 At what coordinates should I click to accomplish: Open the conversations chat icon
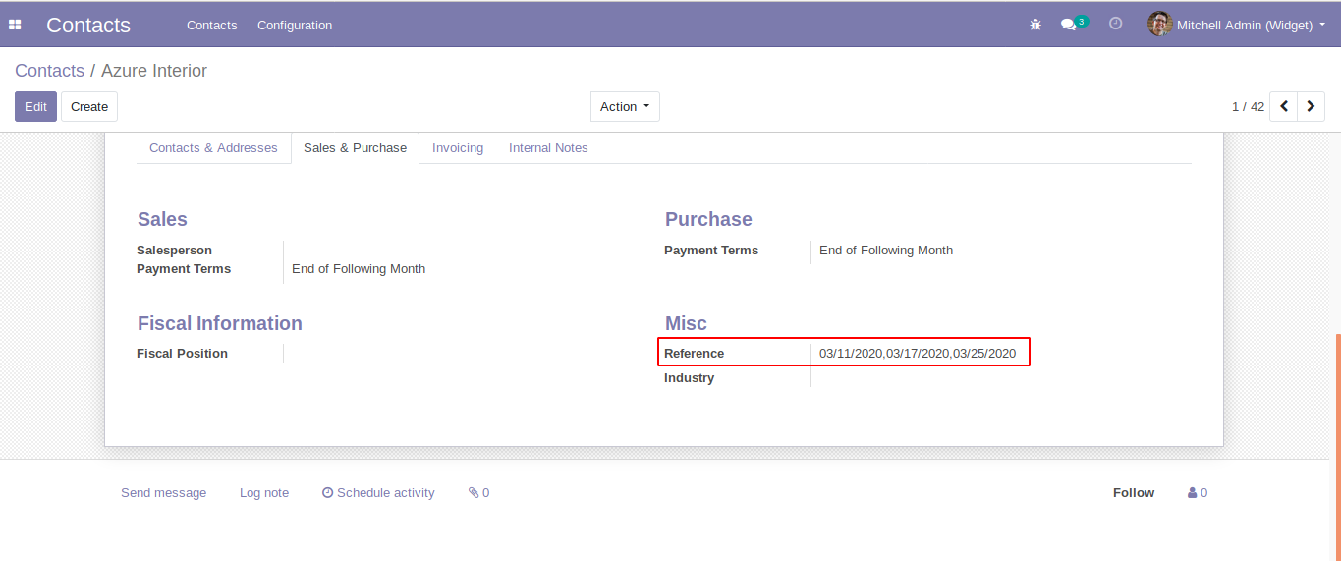(x=1069, y=25)
